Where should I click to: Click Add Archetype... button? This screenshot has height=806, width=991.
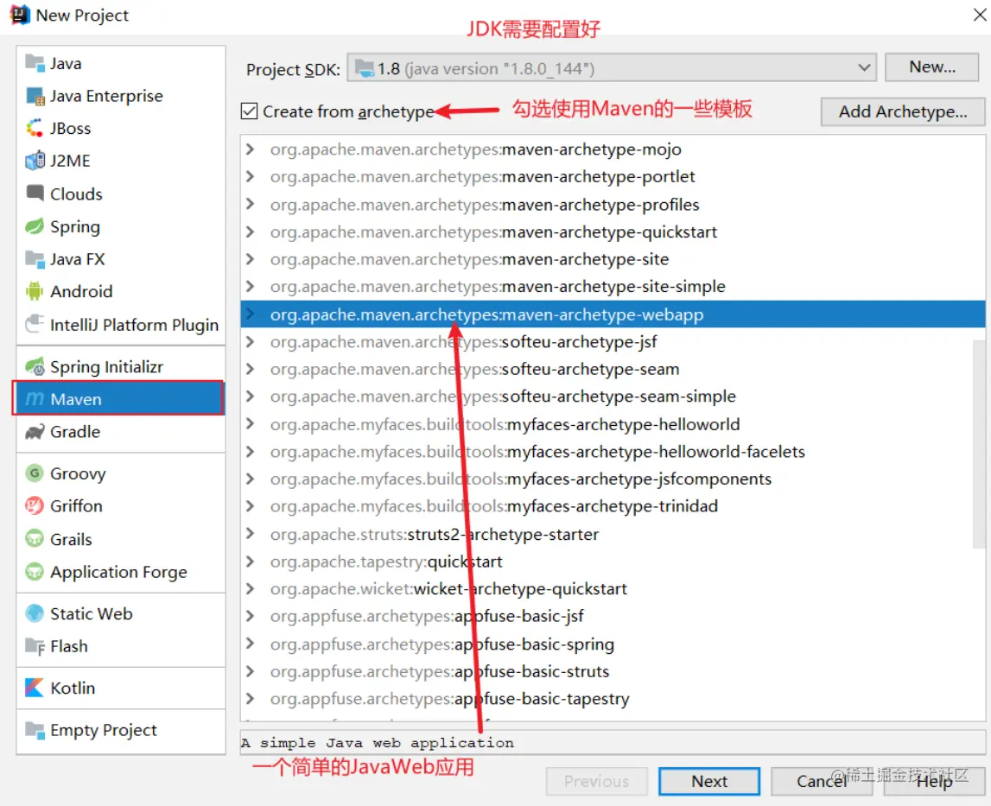[903, 112]
